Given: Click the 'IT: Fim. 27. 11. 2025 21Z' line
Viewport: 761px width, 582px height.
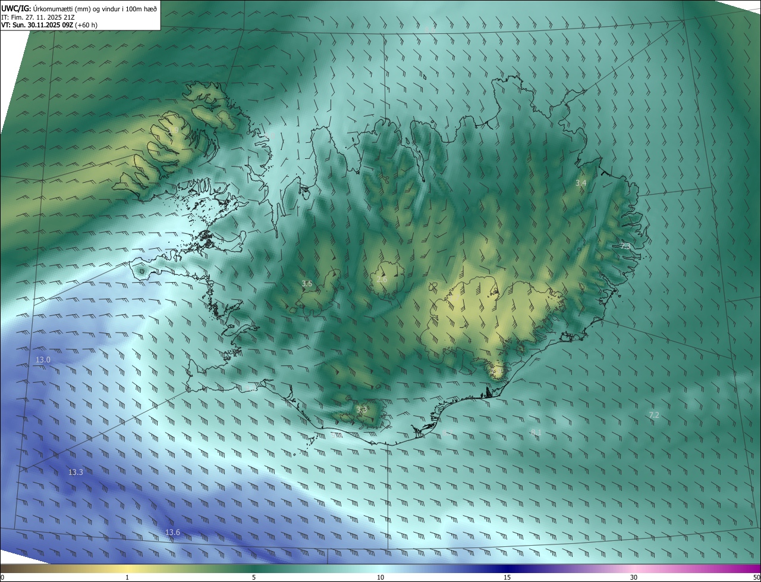Looking at the screenshot, I should click(39, 17).
